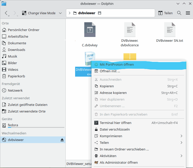Select the fedora device

pyautogui.click(x=33, y=125)
